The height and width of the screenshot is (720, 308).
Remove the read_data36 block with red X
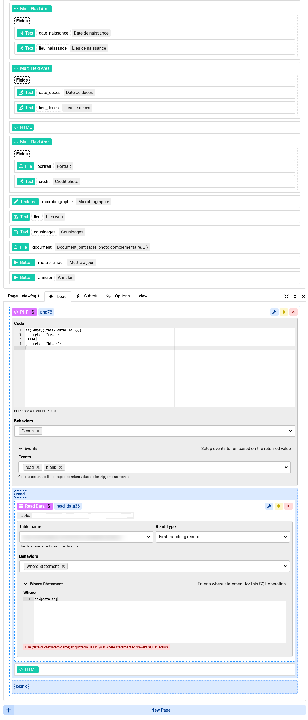tap(288, 506)
